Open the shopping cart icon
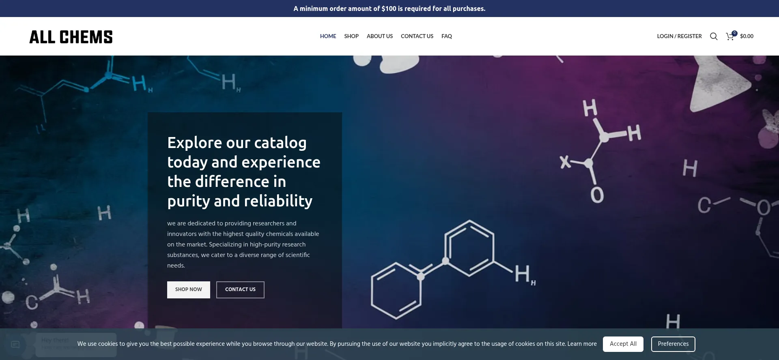This screenshot has height=360, width=779. click(x=730, y=36)
